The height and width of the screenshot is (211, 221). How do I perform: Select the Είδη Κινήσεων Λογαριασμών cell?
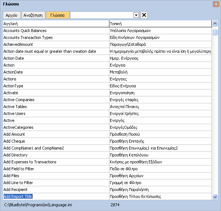coord(160,37)
